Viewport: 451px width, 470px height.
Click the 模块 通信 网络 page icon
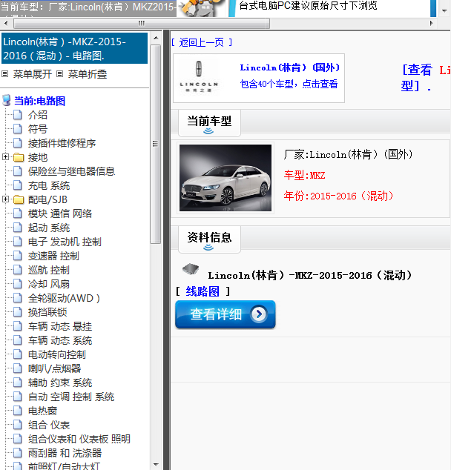(18, 213)
